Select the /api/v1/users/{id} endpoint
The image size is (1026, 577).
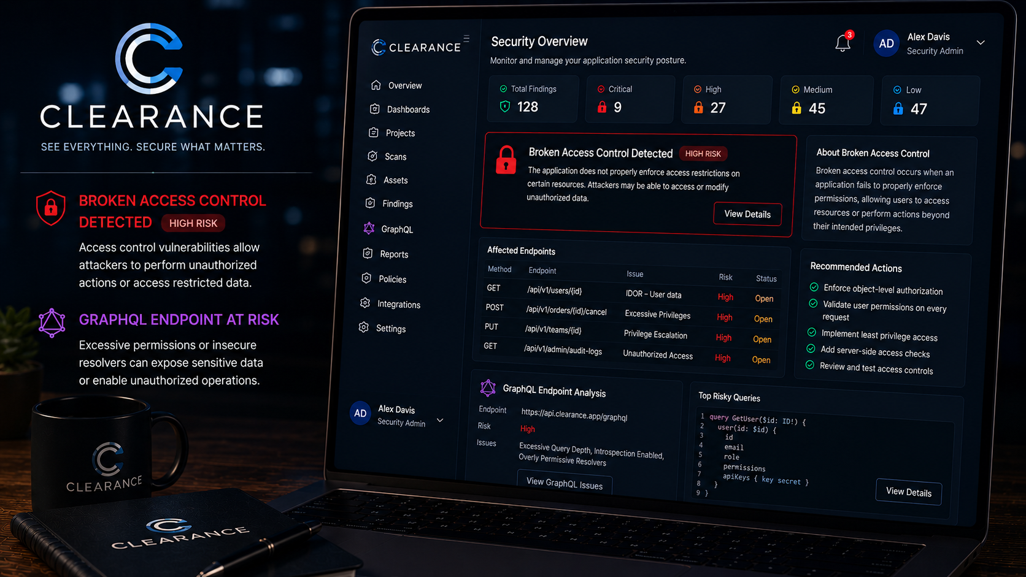point(554,291)
